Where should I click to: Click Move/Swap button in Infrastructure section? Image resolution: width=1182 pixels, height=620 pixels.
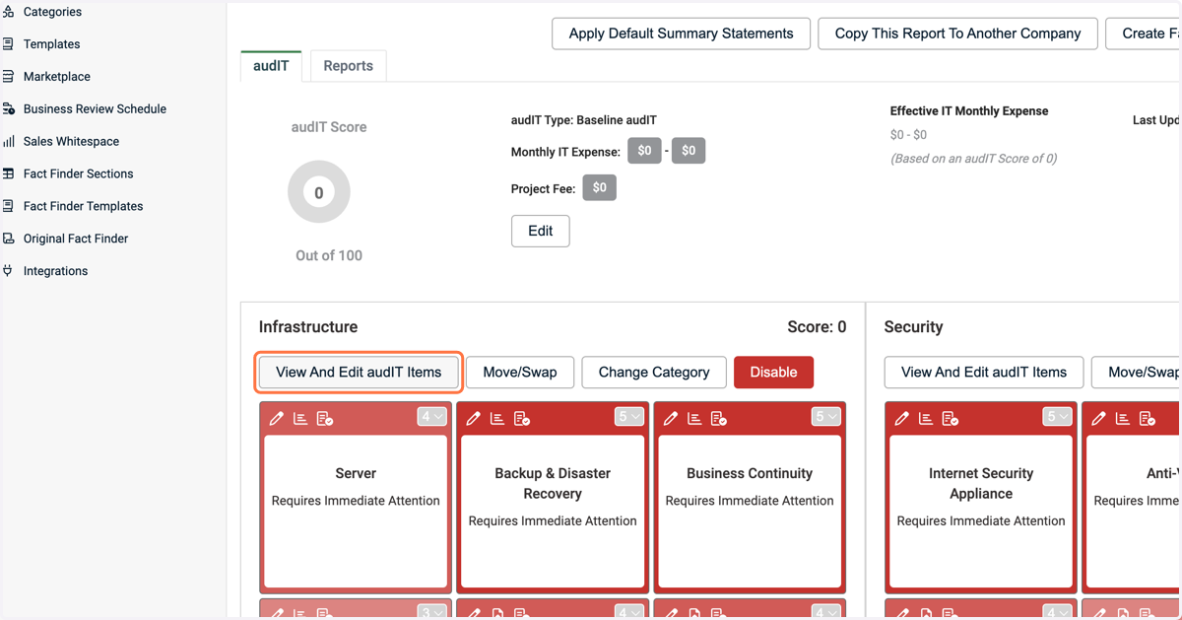(x=520, y=373)
